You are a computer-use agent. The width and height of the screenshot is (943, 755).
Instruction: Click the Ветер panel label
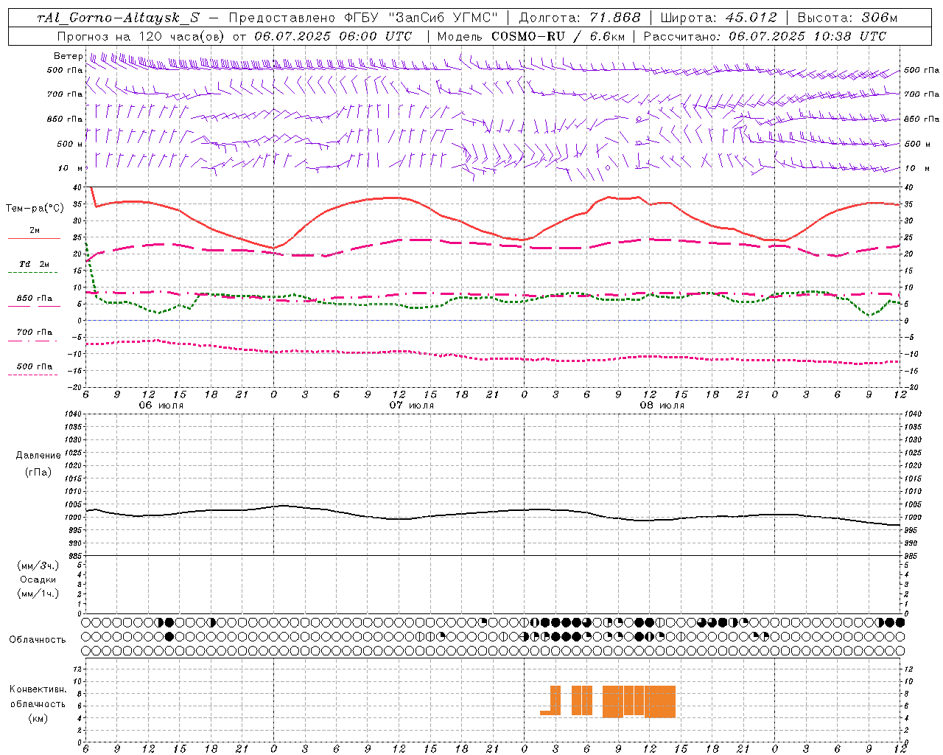(x=69, y=56)
